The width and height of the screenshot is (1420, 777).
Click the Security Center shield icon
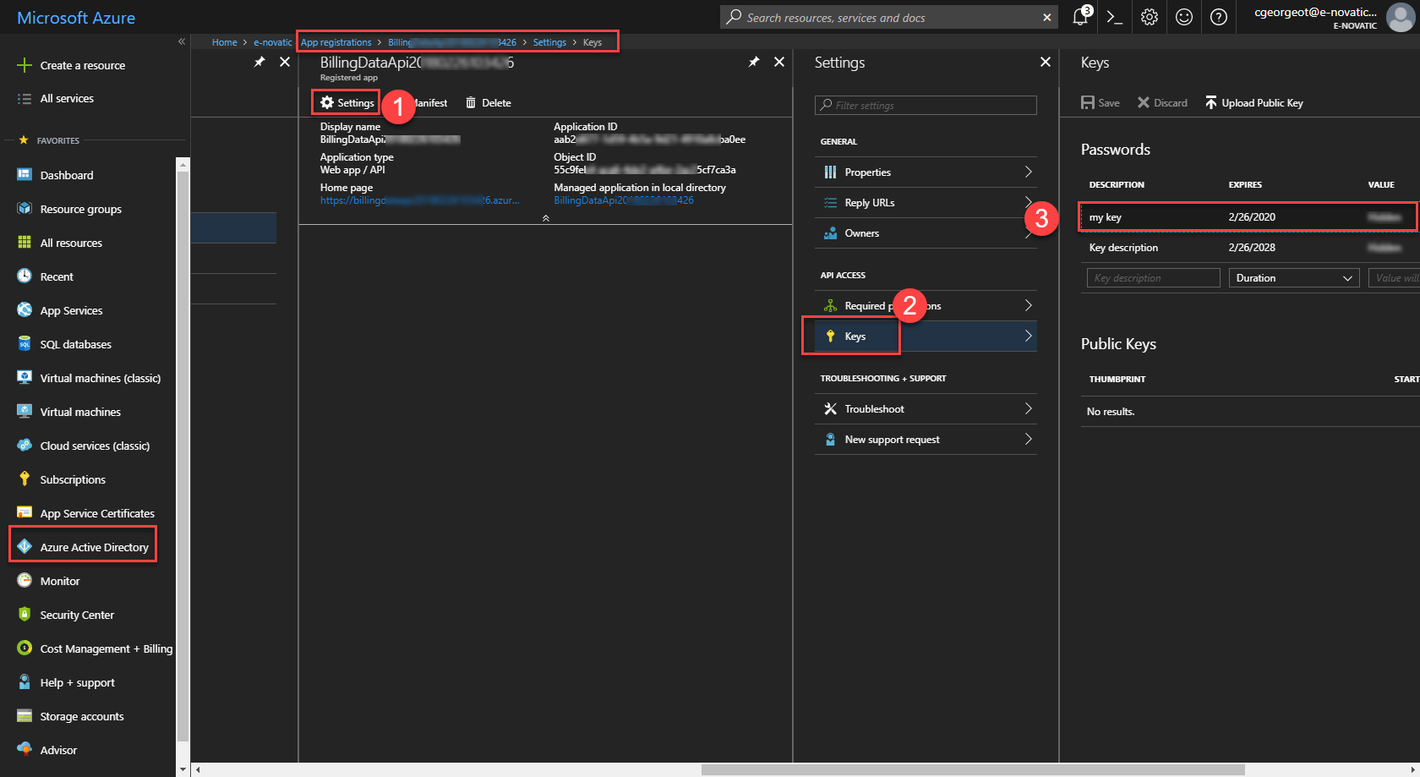(25, 615)
